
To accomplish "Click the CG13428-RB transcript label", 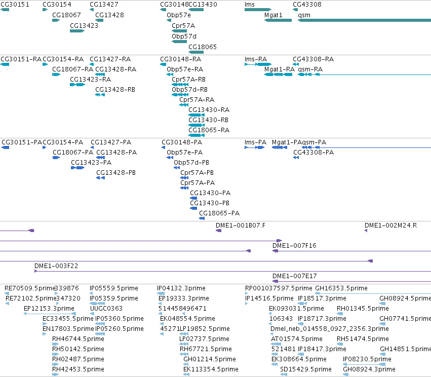I will pyautogui.click(x=115, y=90).
